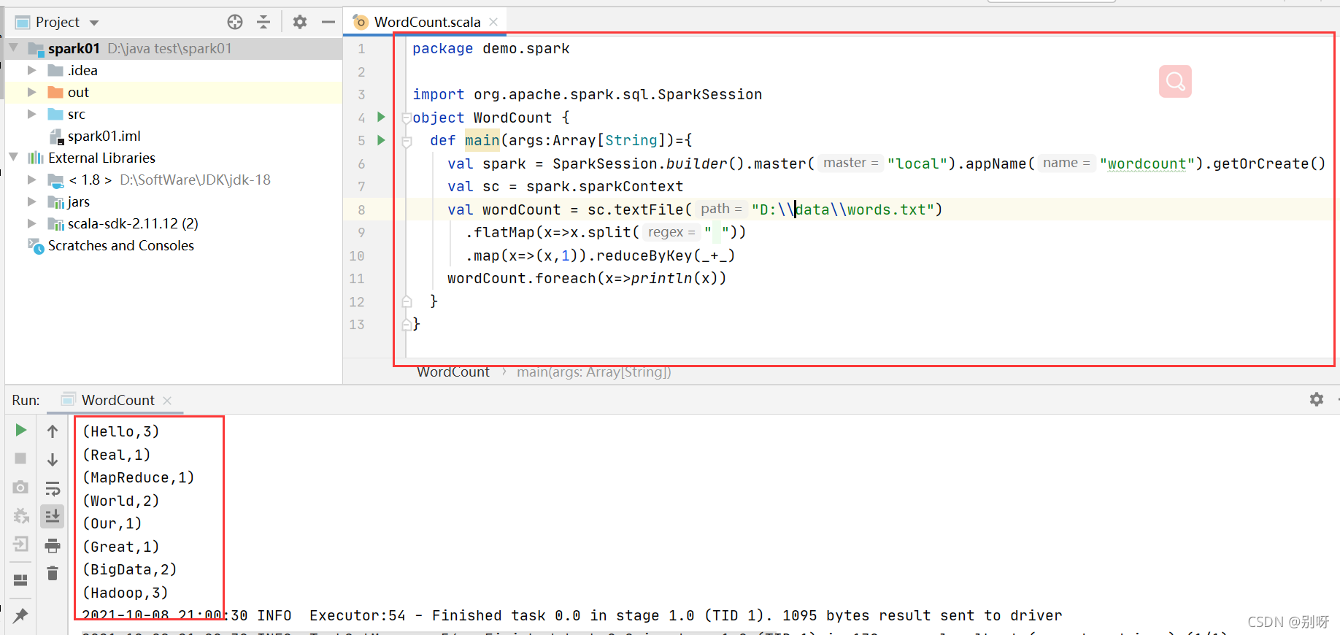This screenshot has width=1340, height=635.
Task: Close the WordCount run tab
Action: (167, 401)
